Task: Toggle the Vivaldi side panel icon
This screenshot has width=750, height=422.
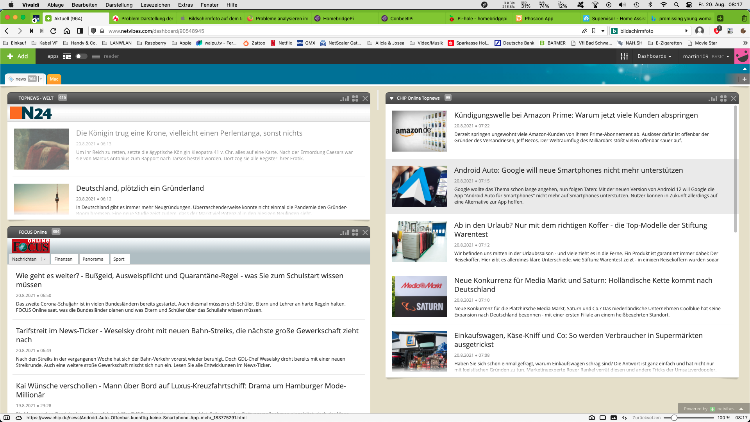Action: pos(80,31)
